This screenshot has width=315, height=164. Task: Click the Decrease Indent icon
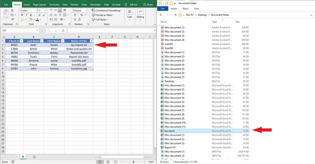(x=51, y=20)
